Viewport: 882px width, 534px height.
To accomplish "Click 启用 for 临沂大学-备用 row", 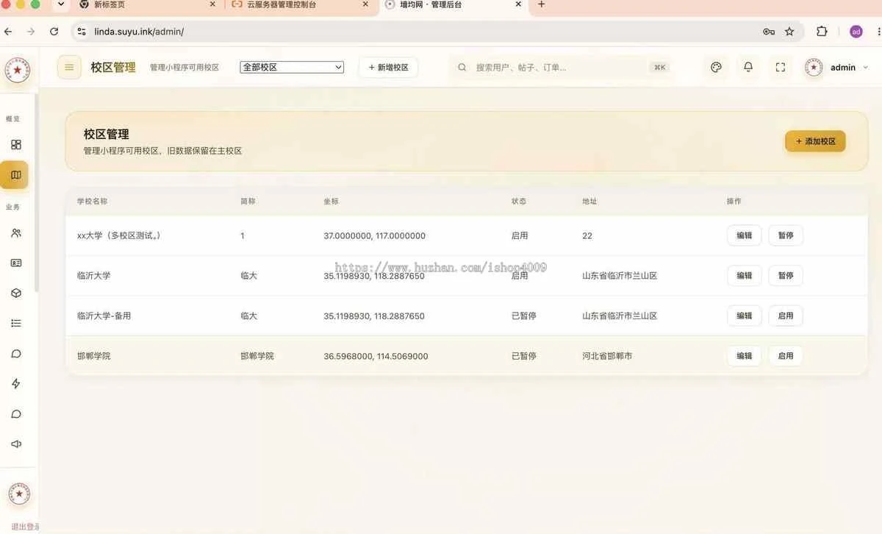I will [786, 316].
